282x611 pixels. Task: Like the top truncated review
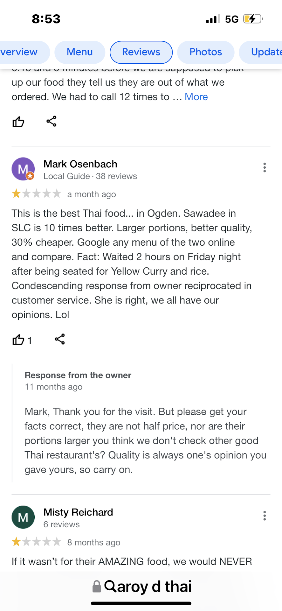[18, 122]
